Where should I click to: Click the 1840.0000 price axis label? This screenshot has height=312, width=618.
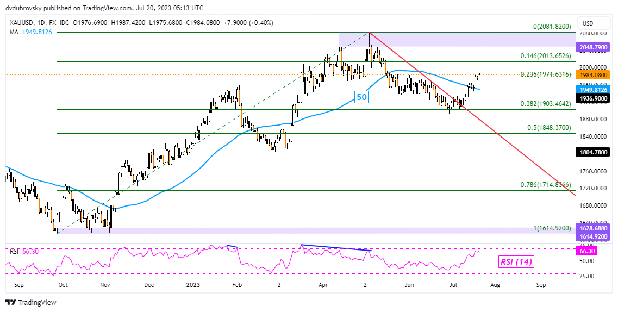pyautogui.click(x=594, y=136)
